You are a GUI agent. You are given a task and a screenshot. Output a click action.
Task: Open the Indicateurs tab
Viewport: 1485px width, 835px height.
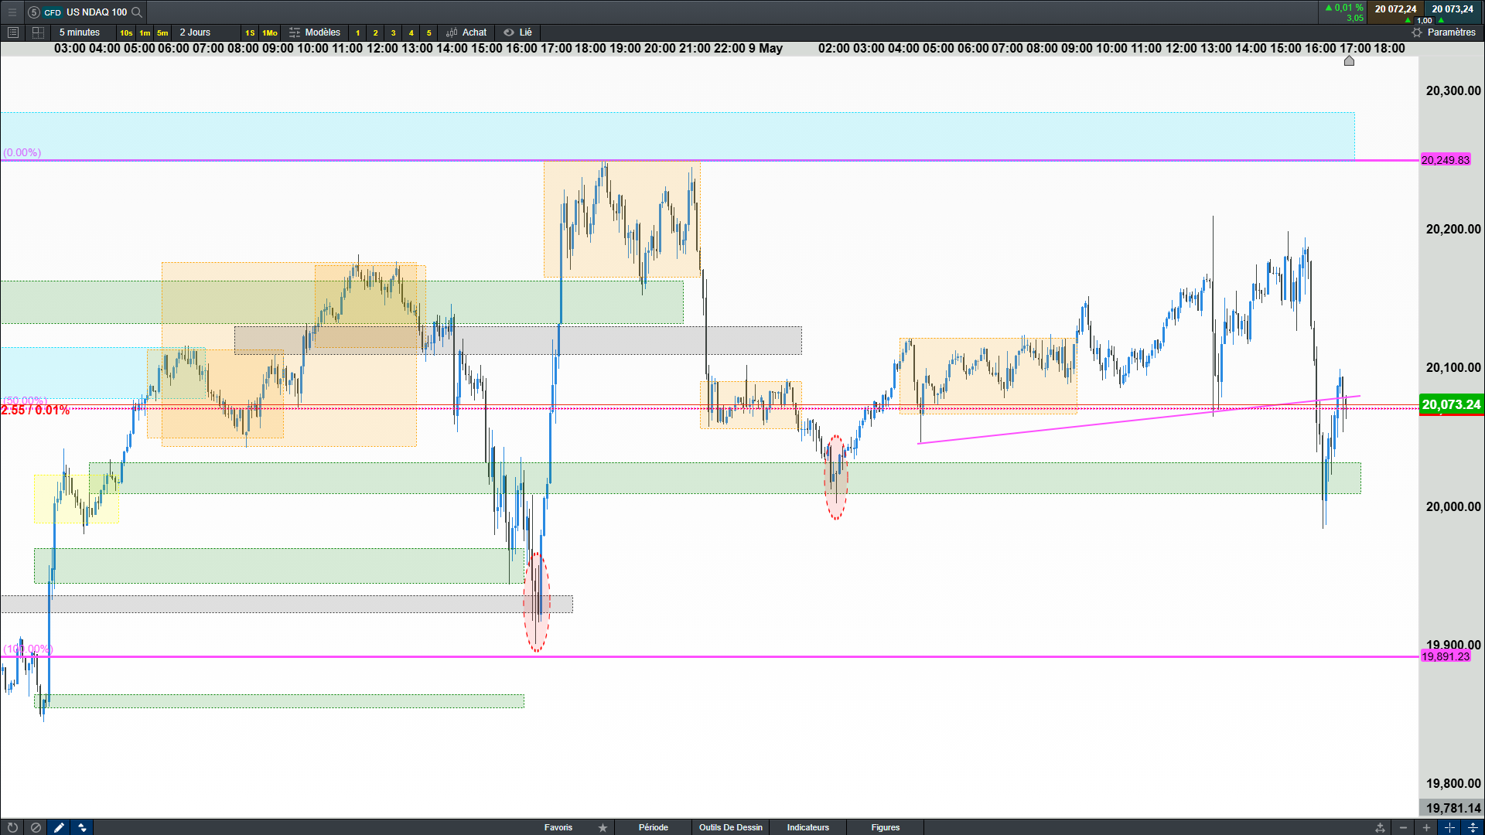pyautogui.click(x=807, y=827)
